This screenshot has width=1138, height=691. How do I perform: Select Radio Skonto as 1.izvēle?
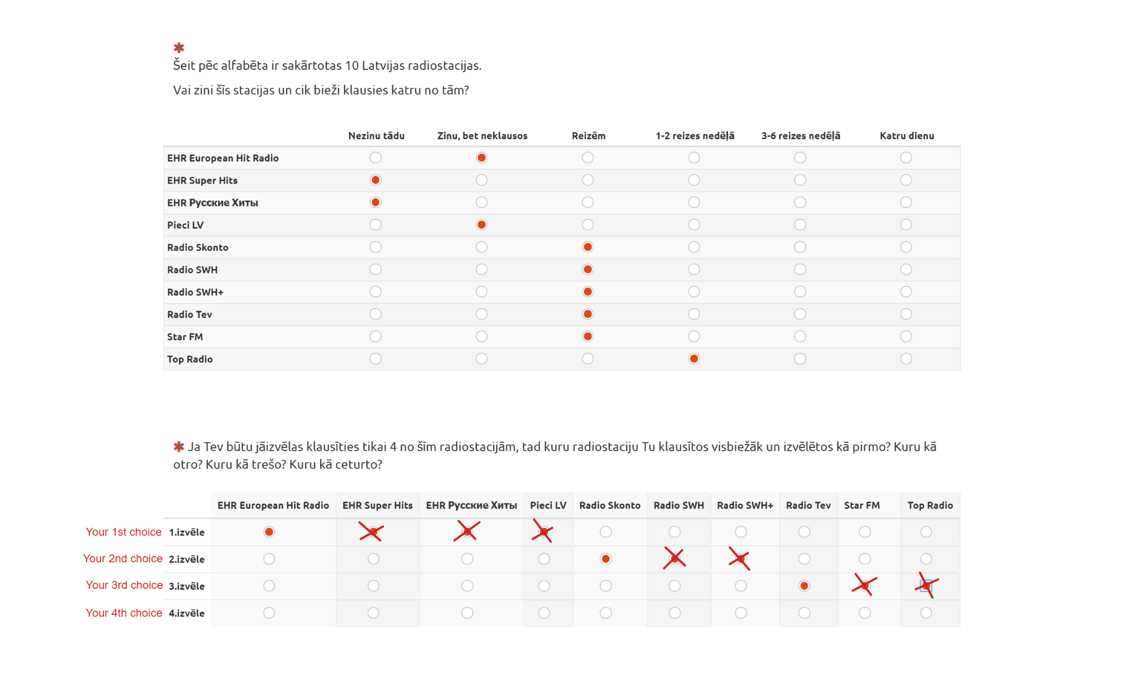606,532
